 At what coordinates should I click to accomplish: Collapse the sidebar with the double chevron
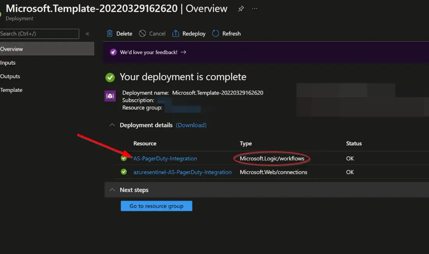click(87, 34)
